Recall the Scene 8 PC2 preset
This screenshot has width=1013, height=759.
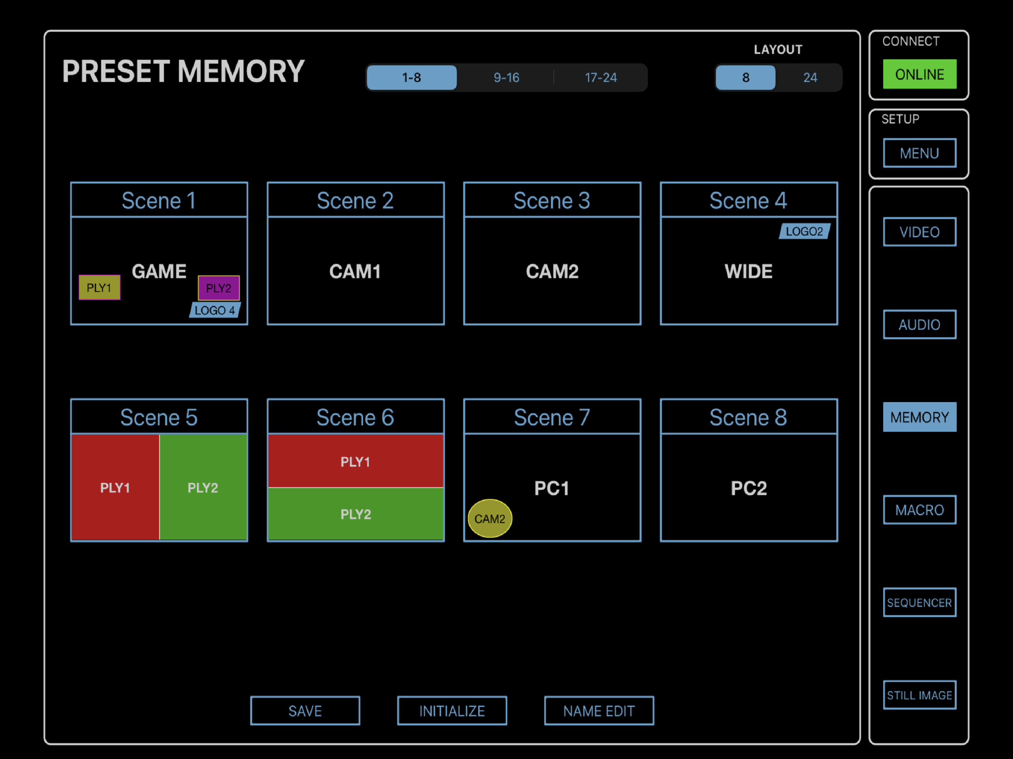coord(749,488)
